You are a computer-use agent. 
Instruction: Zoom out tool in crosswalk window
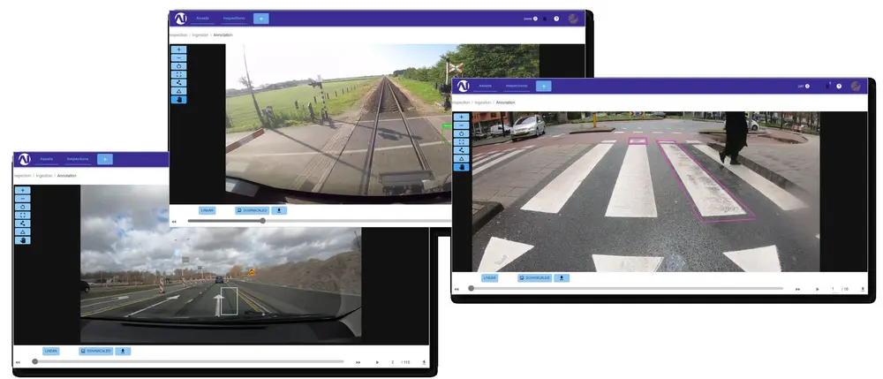pyautogui.click(x=461, y=125)
